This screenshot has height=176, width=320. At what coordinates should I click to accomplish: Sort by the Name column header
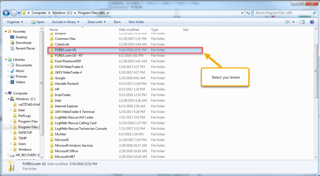point(54,29)
